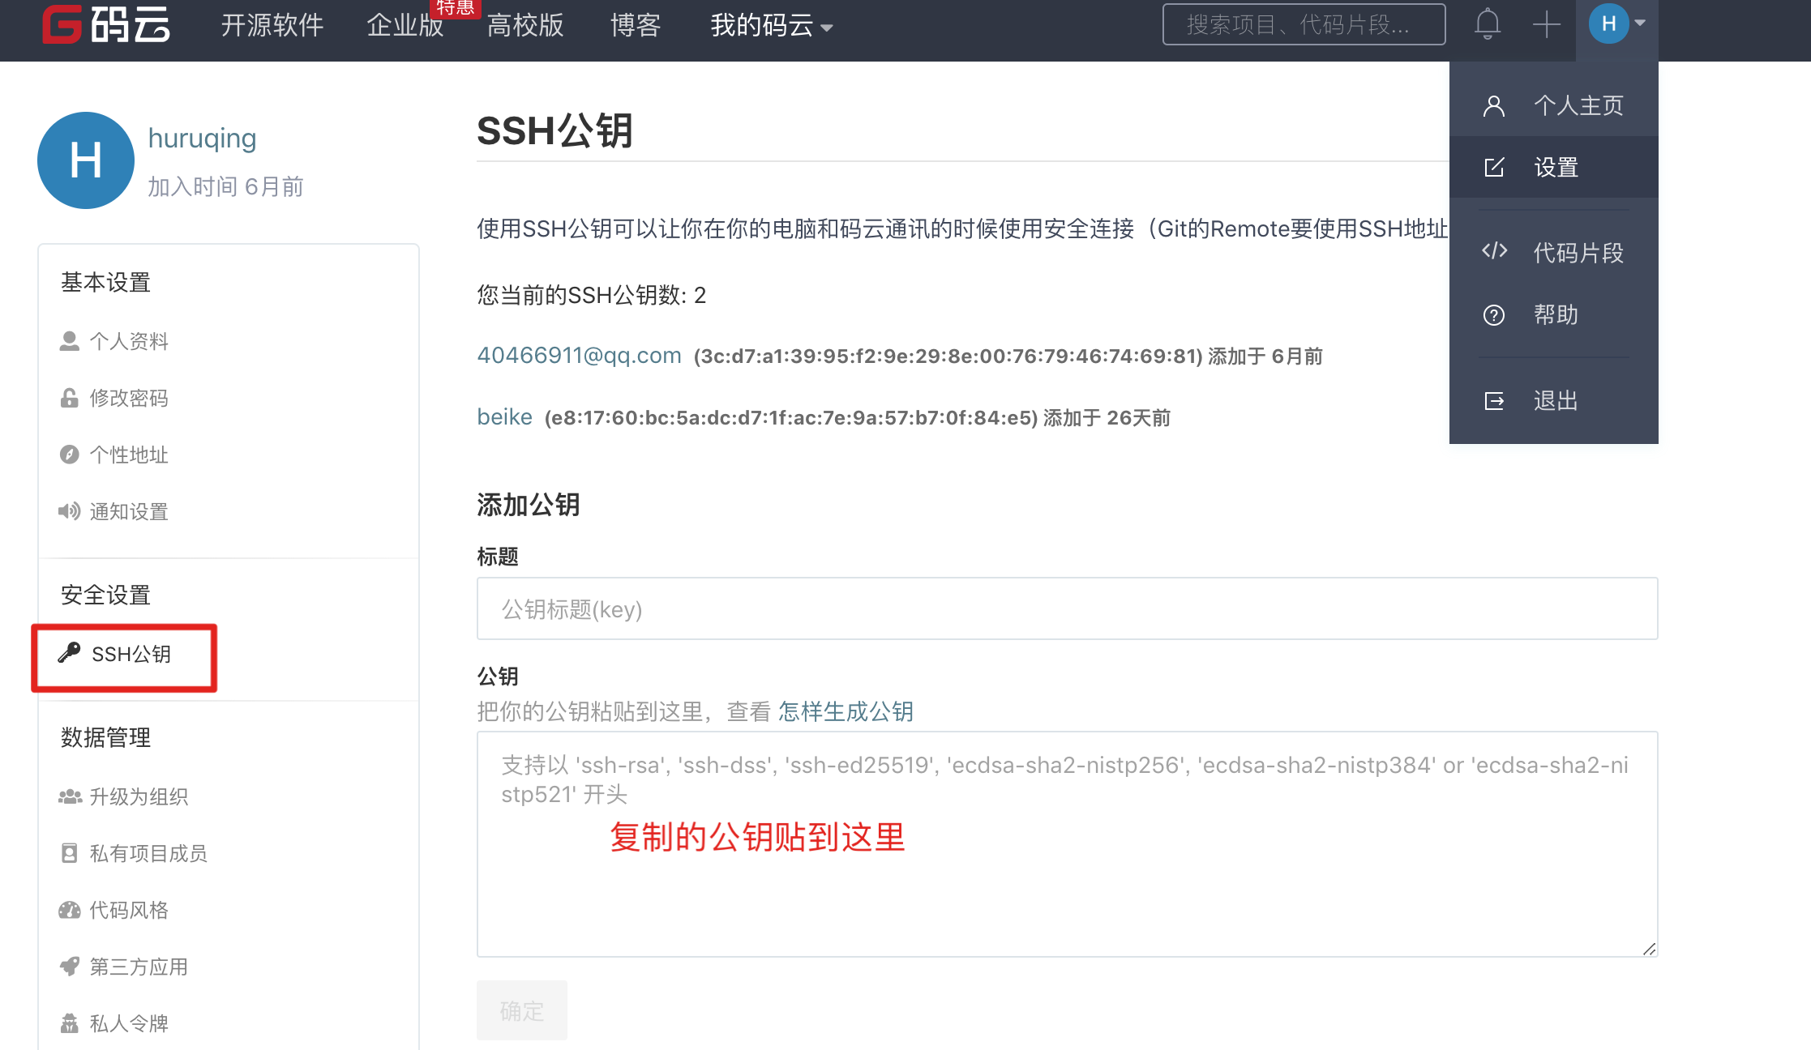Viewport: 1811px width, 1050px height.
Task: Open 私人令牌 in the sidebar
Action: [x=129, y=1023]
